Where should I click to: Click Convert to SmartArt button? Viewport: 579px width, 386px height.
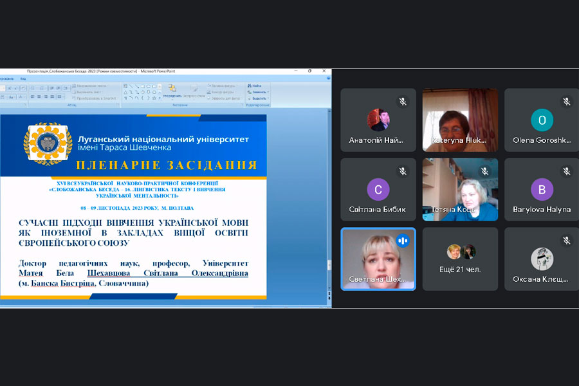[95, 98]
